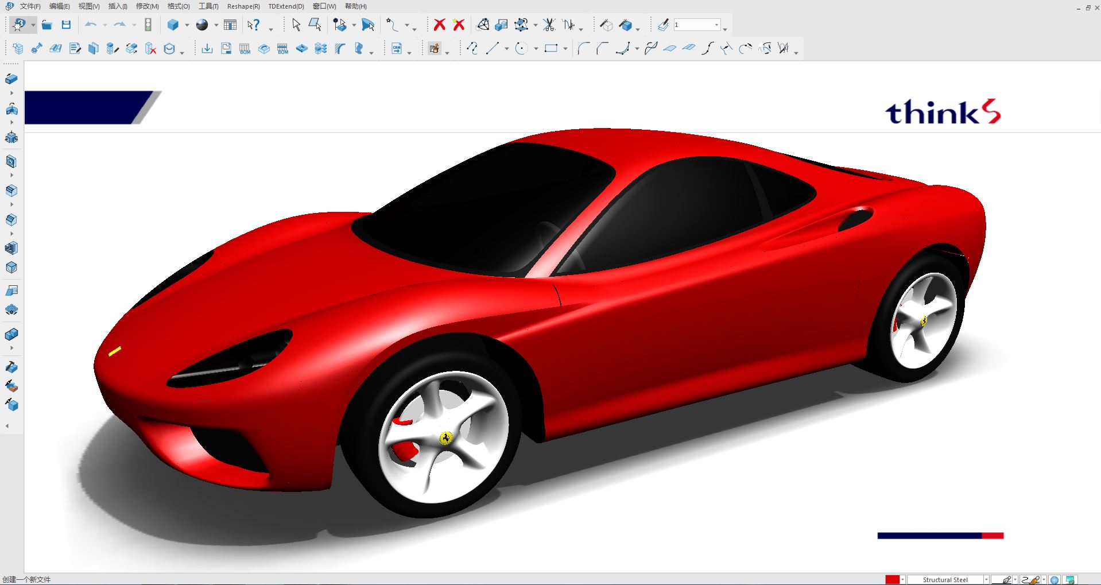Open the Reshape(R) menu
The image size is (1101, 585).
[x=243, y=6]
